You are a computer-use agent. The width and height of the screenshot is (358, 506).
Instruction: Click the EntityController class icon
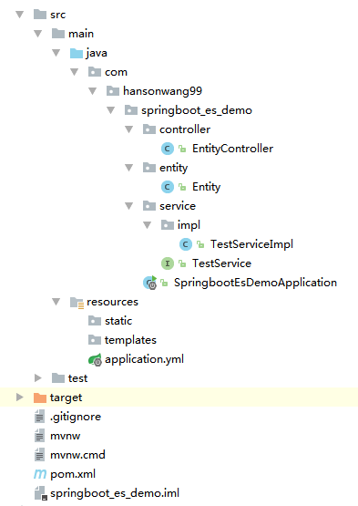[168, 149]
